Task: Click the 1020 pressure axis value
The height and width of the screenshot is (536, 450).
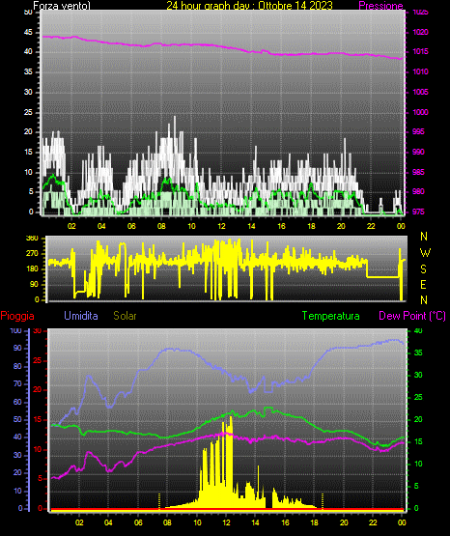Action: [x=420, y=32]
